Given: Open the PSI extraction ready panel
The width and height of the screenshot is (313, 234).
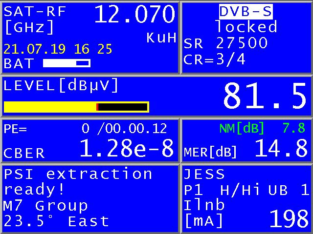Looking at the screenshot, I should (x=78, y=181).
